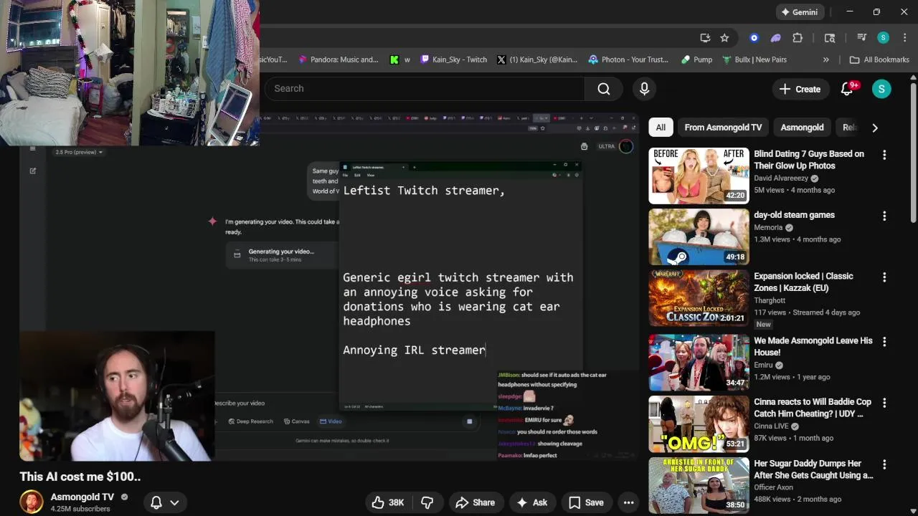Open the All Bookmarks folder
This screenshot has width=918, height=516.
pos(879,59)
